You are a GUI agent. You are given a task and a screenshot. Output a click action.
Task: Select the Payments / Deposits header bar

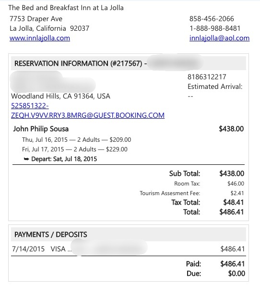129,234
